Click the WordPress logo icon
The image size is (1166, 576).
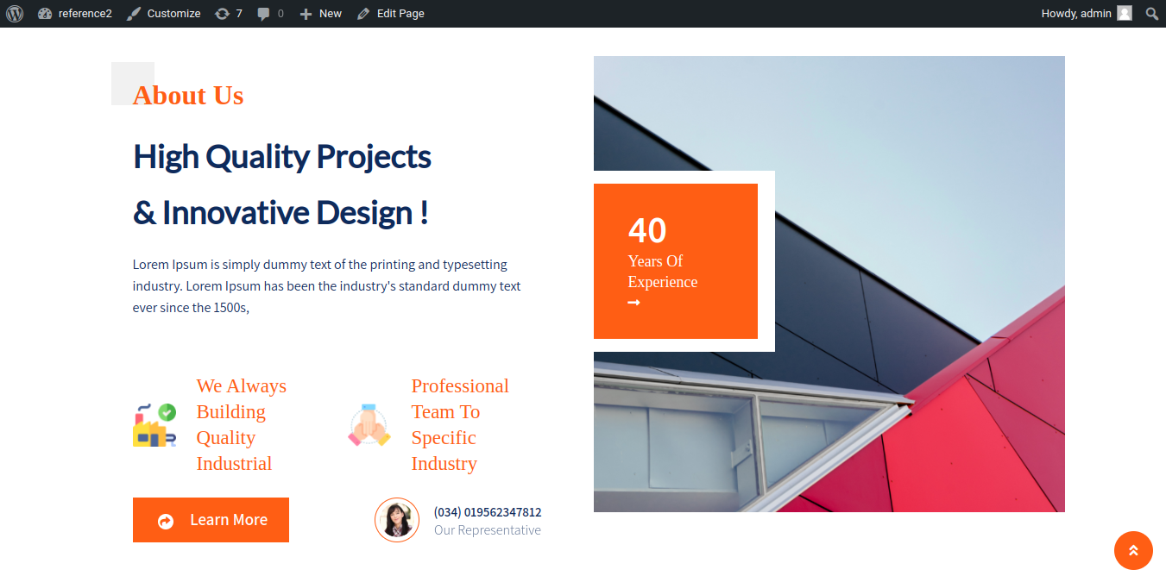click(15, 14)
